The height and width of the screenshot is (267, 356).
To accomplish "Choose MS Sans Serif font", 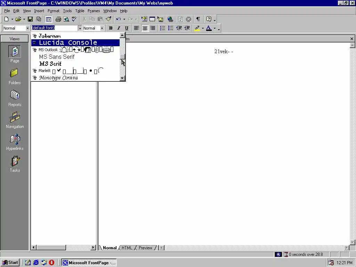I will [x=75, y=57].
